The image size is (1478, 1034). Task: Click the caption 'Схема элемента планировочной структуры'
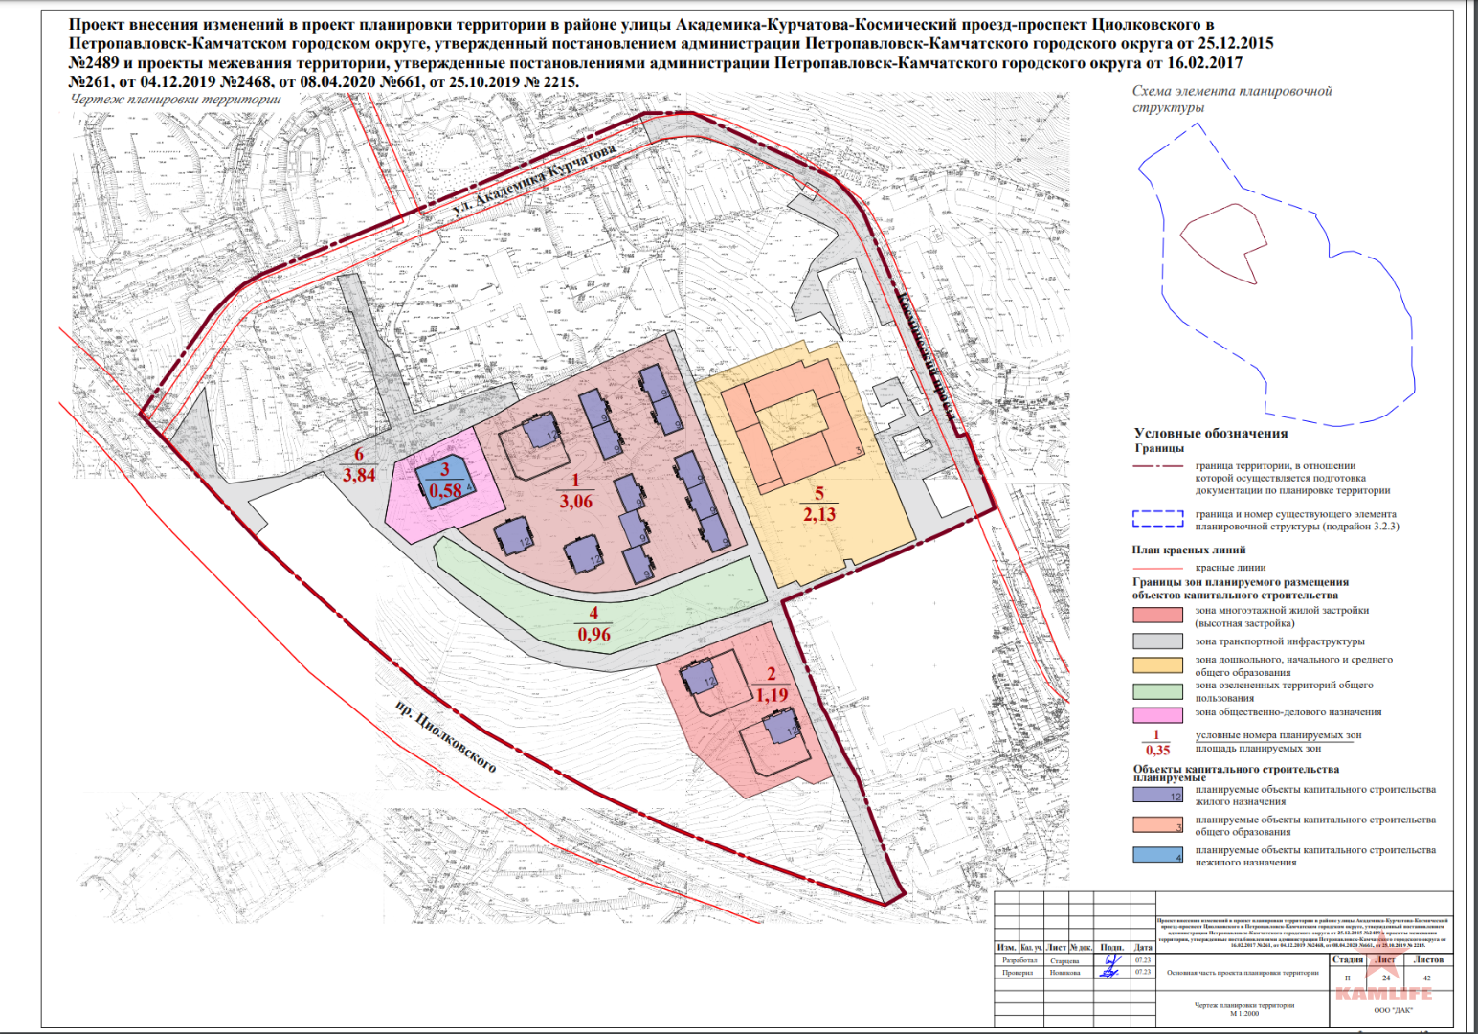[x=1232, y=99]
